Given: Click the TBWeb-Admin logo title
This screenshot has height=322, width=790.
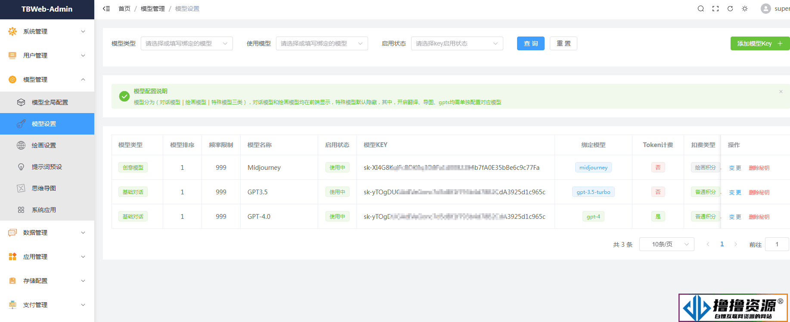Looking at the screenshot, I should (x=47, y=9).
